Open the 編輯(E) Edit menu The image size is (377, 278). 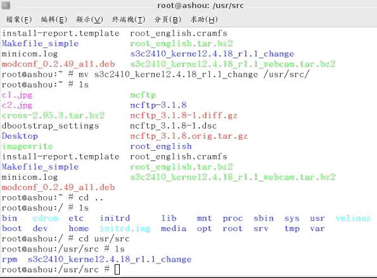coord(54,20)
